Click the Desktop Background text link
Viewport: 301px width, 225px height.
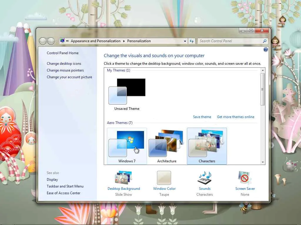[124, 189]
